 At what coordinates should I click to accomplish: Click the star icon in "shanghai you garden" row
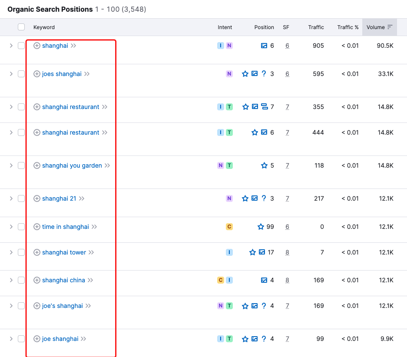(x=264, y=165)
